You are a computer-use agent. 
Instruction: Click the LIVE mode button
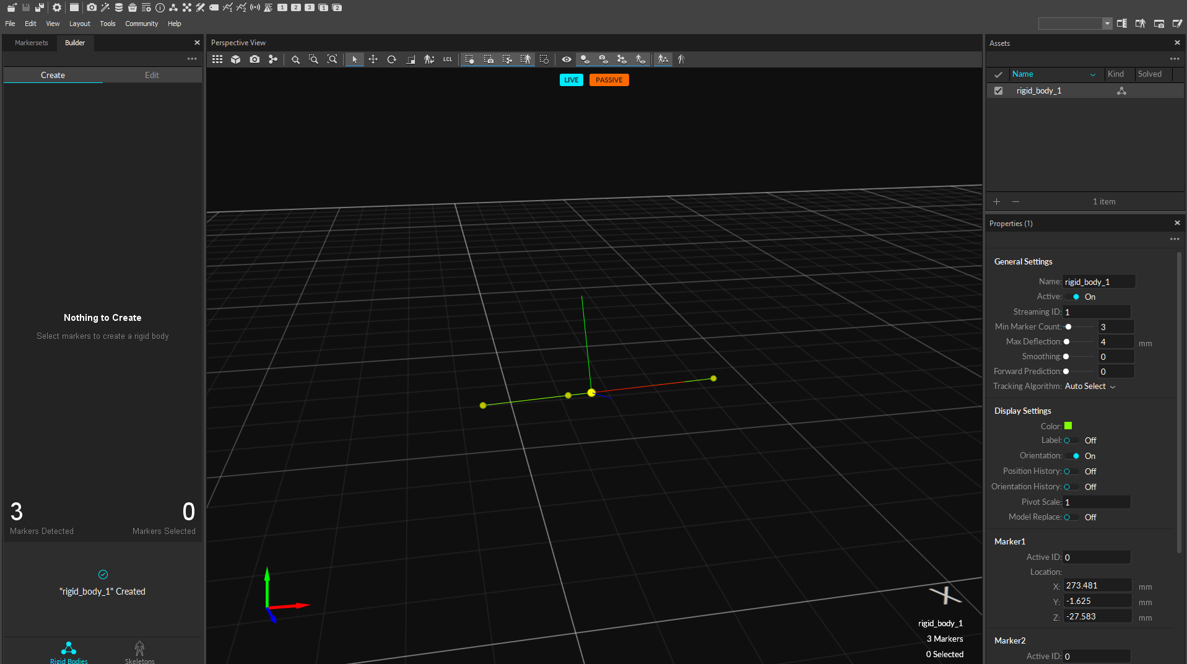571,80
